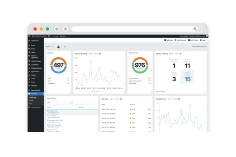The width and height of the screenshot is (236, 157).
Task: Click the user avatar next to Default
Action: (59, 46)
